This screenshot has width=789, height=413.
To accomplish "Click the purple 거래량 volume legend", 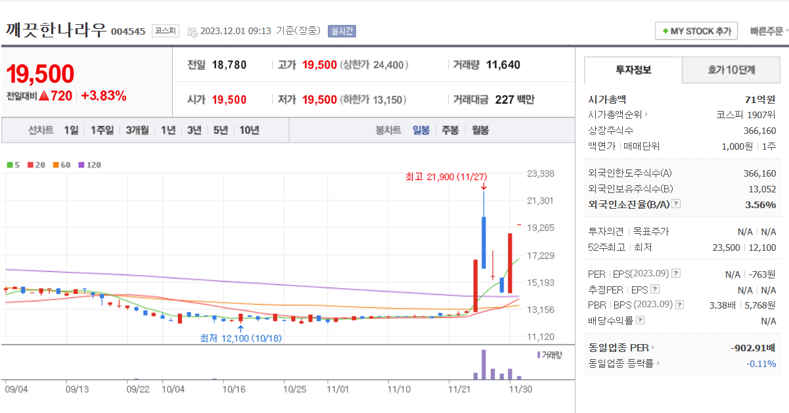I will coord(550,355).
